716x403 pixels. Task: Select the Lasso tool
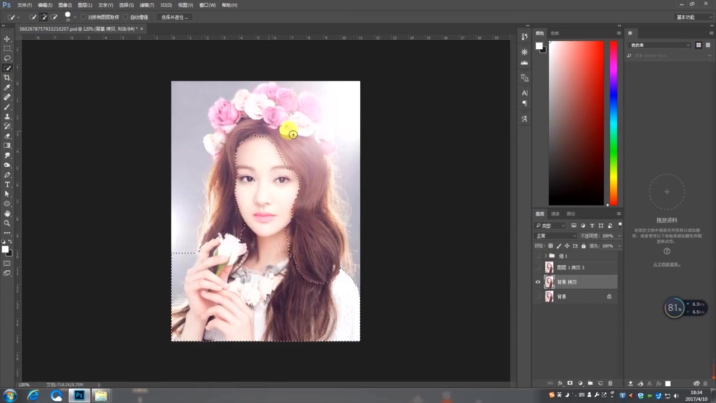pos(7,58)
